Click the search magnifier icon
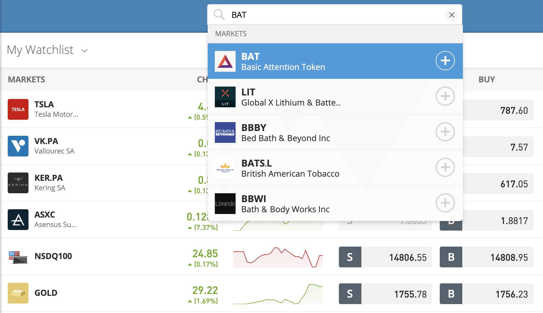The image size is (543, 313). [219, 15]
